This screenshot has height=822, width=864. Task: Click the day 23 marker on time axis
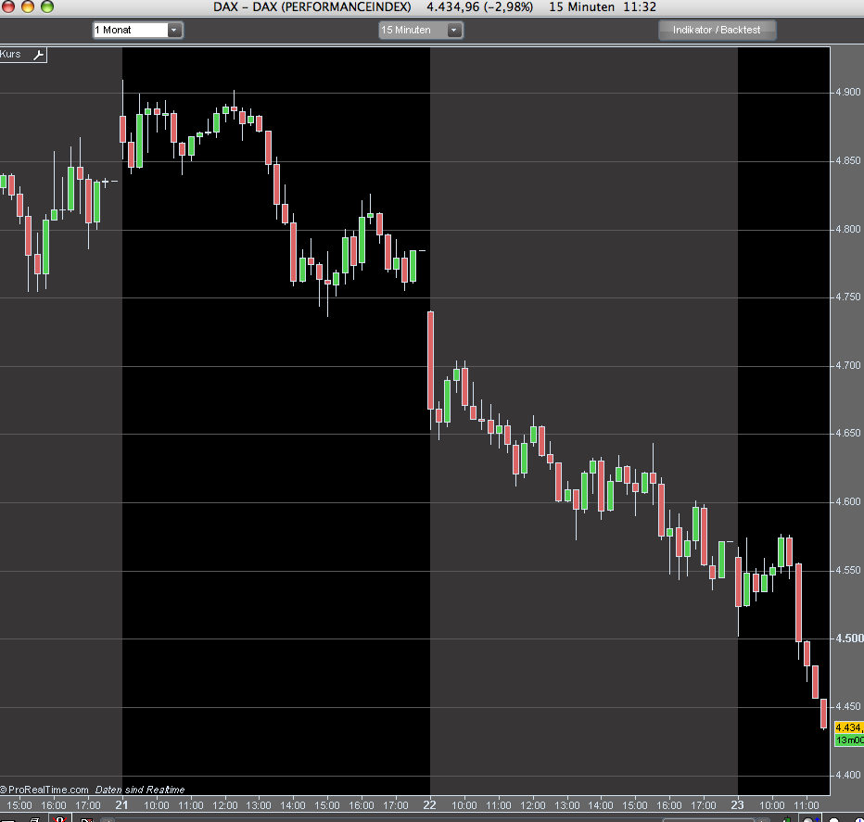point(737,805)
